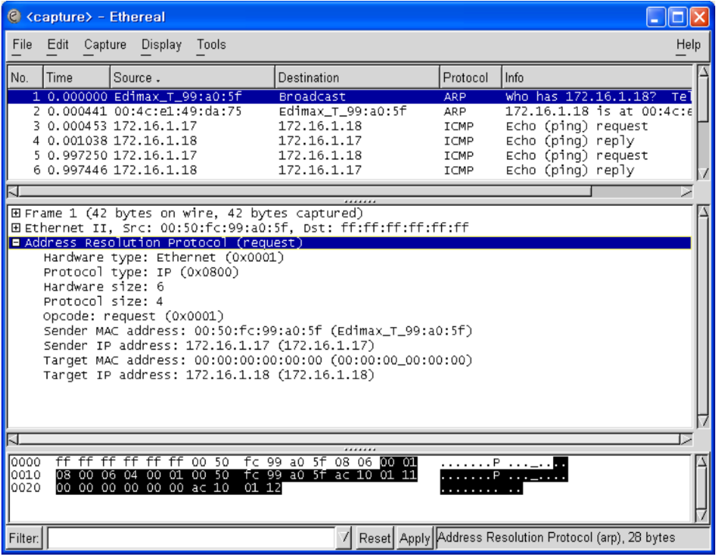Select the Protocol size: 4 field
The width and height of the screenshot is (716, 557).
[x=103, y=301]
